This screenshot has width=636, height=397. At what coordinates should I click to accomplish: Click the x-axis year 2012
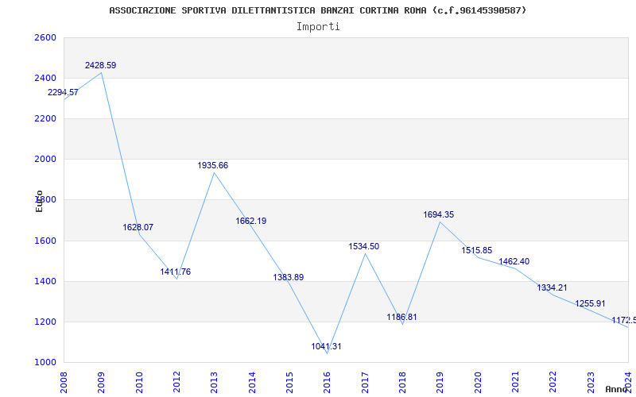[176, 383]
